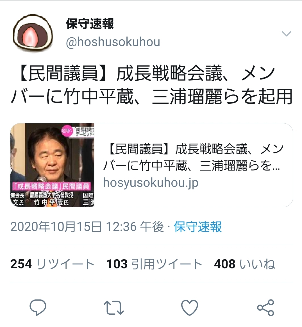
Task: Tap the pink 起用へ badge in thumbnail
Action: 67,131
